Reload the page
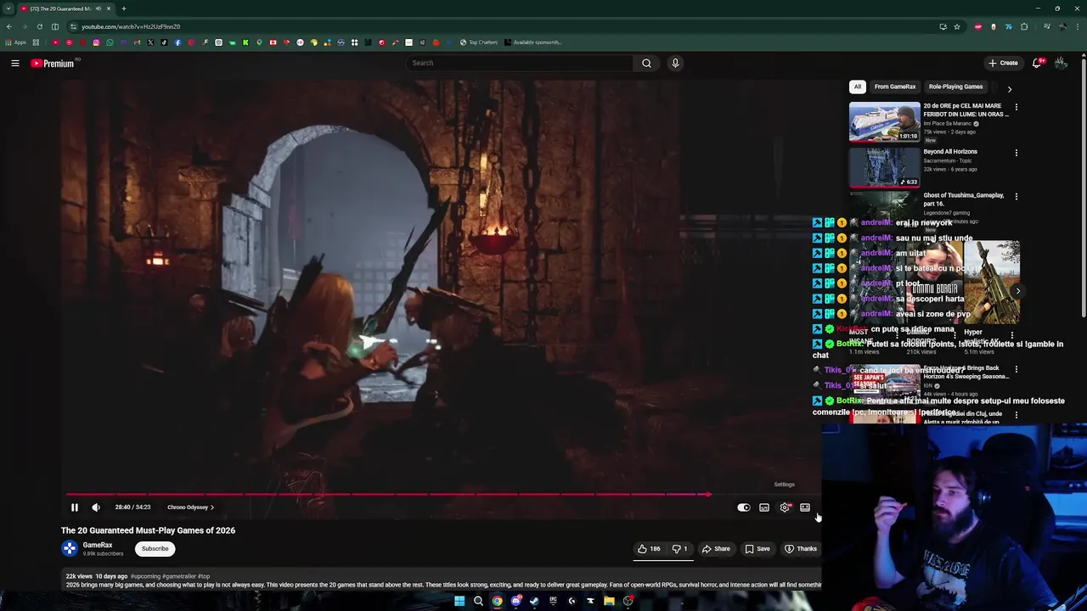This screenshot has width=1087, height=611. pos(39,26)
